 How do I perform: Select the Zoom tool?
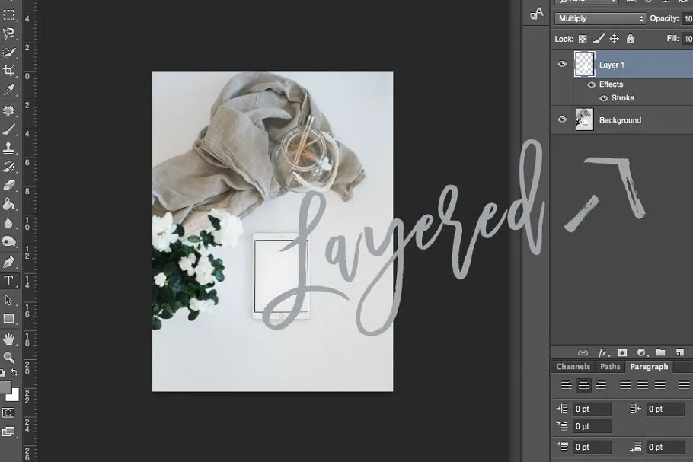pos(9,358)
